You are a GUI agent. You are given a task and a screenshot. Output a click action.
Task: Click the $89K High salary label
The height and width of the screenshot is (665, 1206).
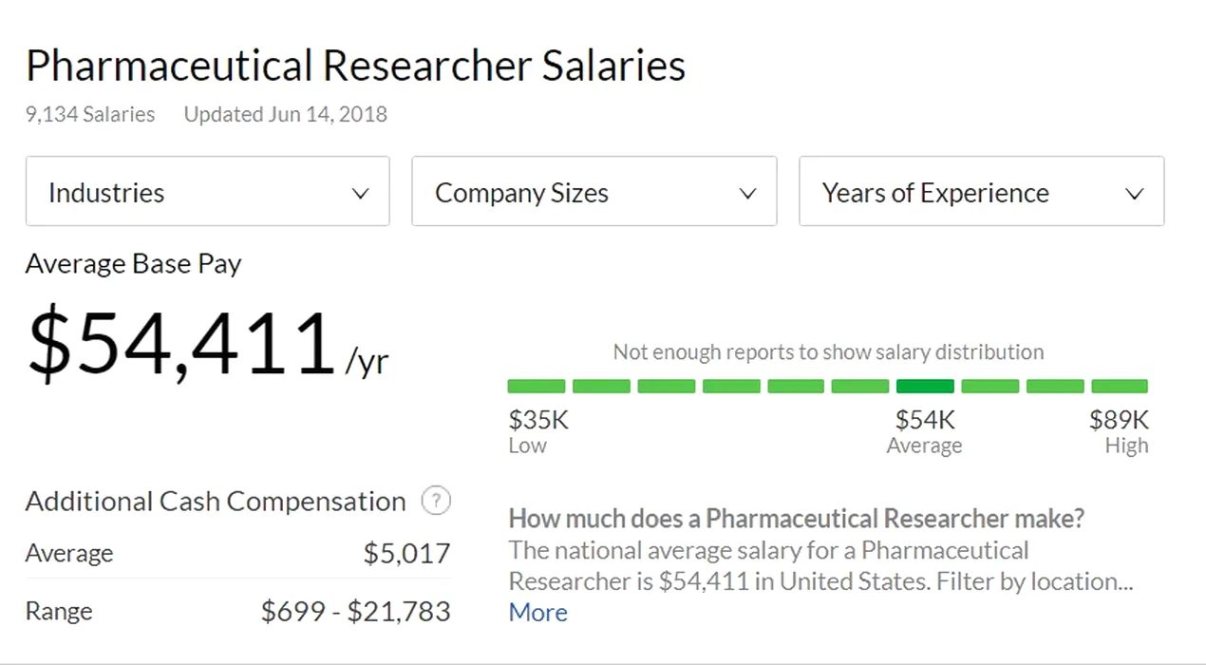point(1119,420)
